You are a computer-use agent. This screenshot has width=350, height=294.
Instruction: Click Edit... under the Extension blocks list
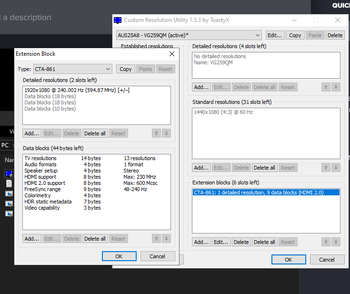(221, 242)
